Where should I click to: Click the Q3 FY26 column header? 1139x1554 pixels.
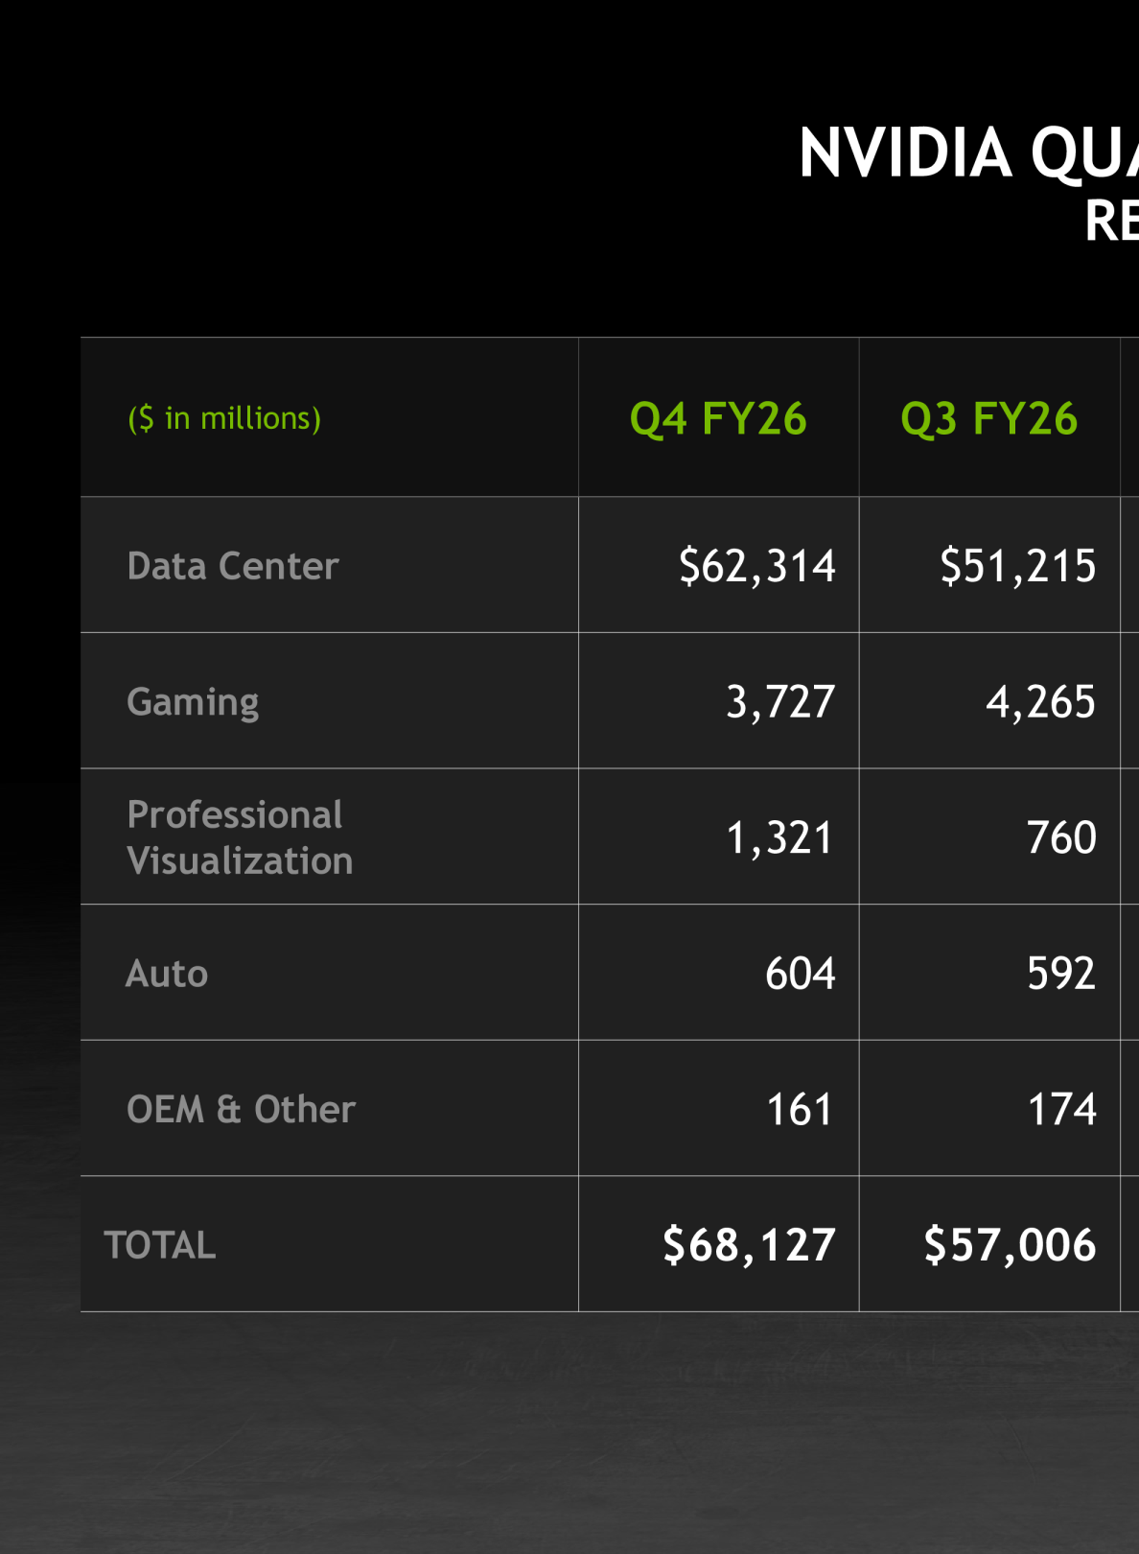pyautogui.click(x=988, y=419)
